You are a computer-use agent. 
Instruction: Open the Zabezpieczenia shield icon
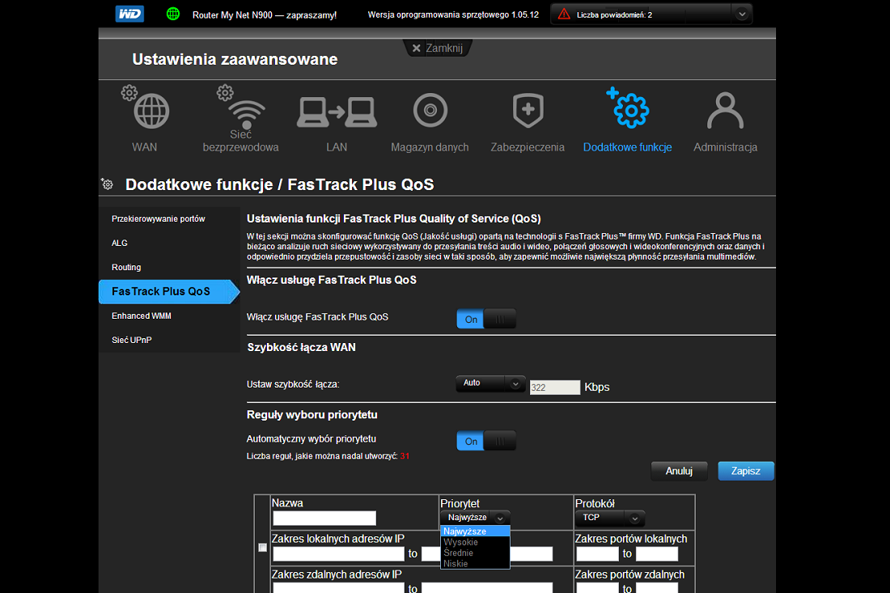click(x=528, y=110)
